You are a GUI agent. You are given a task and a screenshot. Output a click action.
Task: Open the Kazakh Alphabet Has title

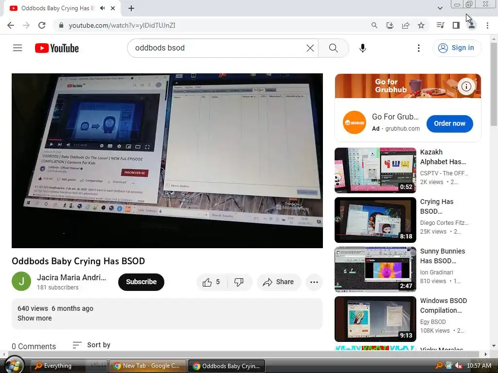coord(443,157)
